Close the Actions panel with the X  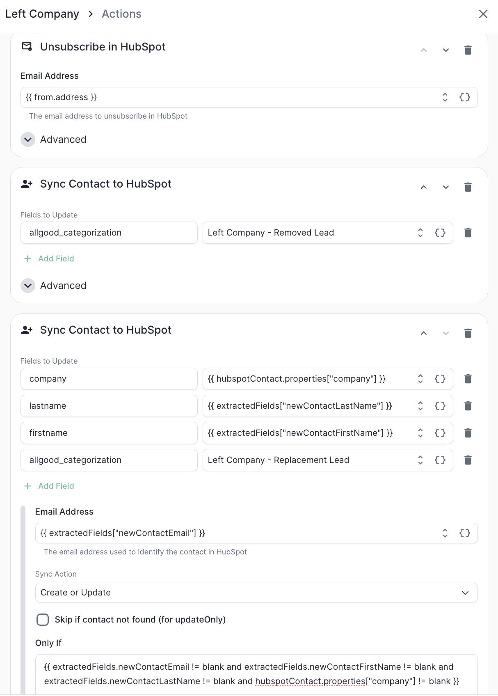coord(483,14)
